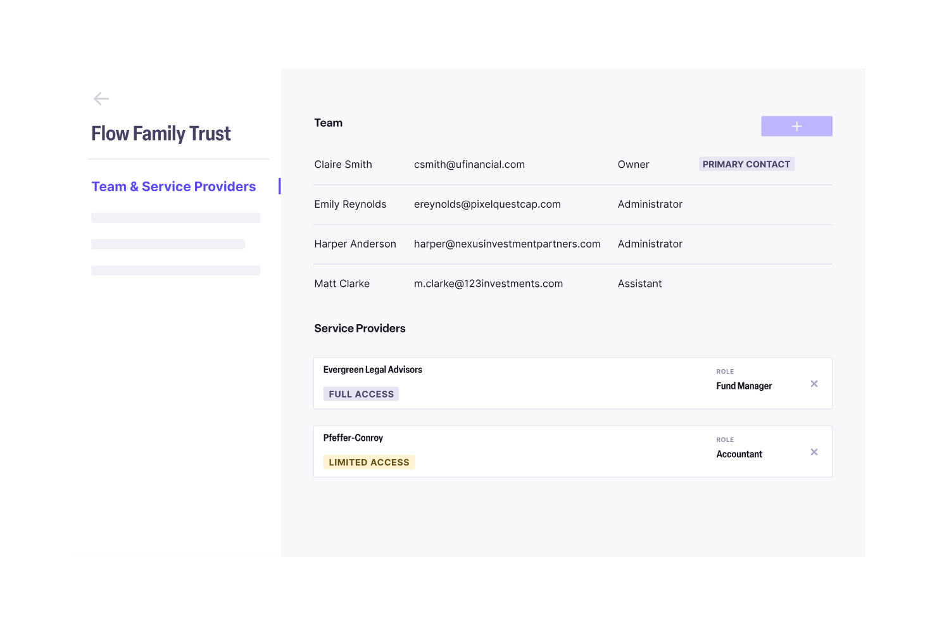This screenshot has width=937, height=625.
Task: Click the Flow Family Trust title
Action: tap(161, 134)
